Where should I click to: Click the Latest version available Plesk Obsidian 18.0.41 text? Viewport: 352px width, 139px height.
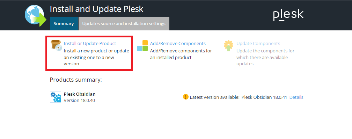click(x=239, y=97)
